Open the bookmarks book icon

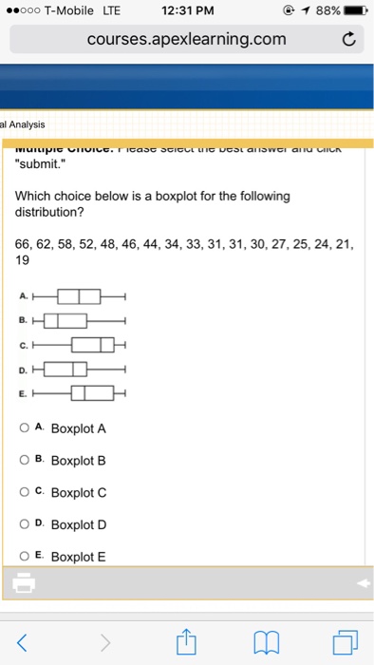point(267,643)
